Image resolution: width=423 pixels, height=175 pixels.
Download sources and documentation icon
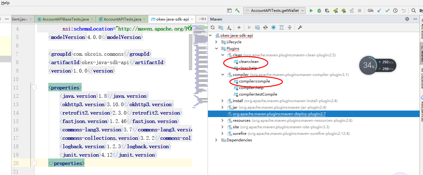[229, 27]
